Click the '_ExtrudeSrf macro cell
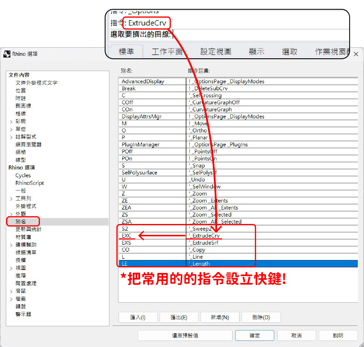Screen dimensions: 364x347 [272, 243]
